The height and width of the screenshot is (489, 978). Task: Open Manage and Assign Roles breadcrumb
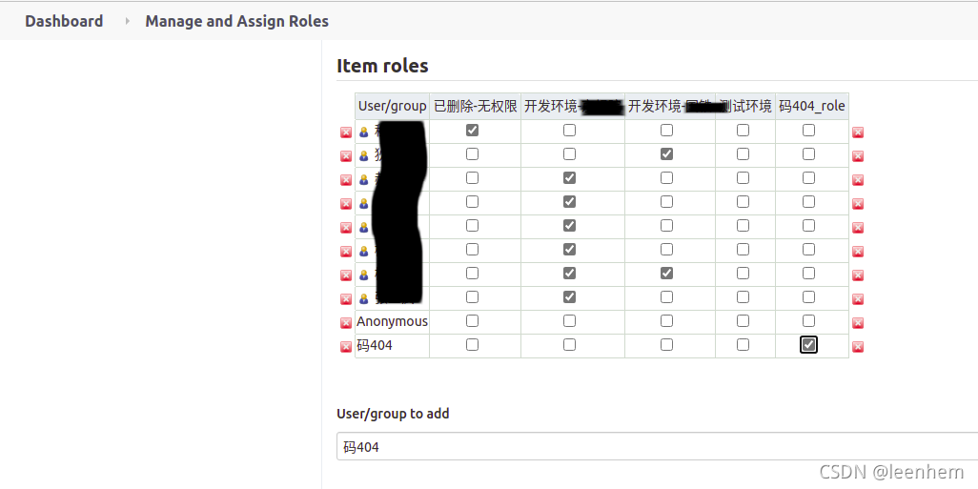[237, 21]
